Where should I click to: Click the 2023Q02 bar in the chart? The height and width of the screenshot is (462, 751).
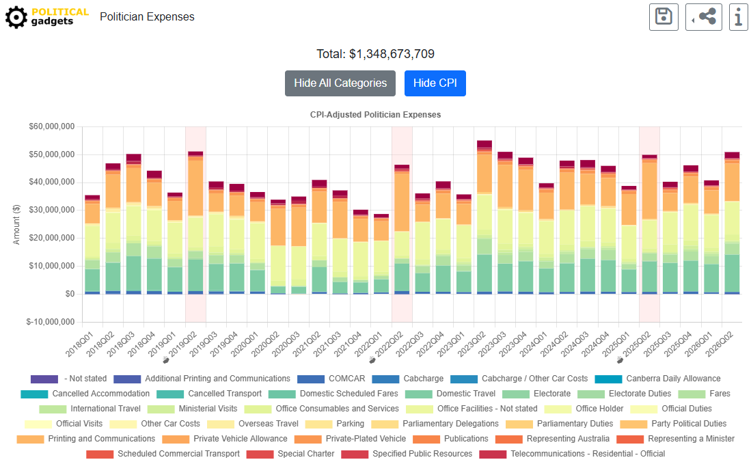pyautogui.click(x=484, y=217)
